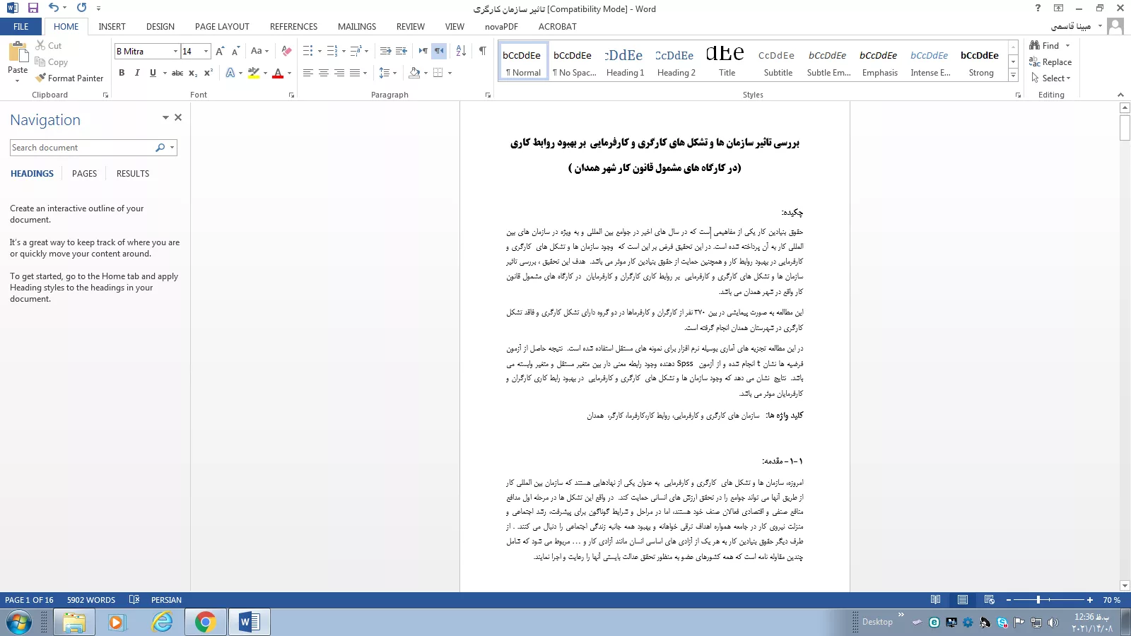Open Internet Explorer from taskbar
Screen dimensions: 1131x636
coord(163,622)
